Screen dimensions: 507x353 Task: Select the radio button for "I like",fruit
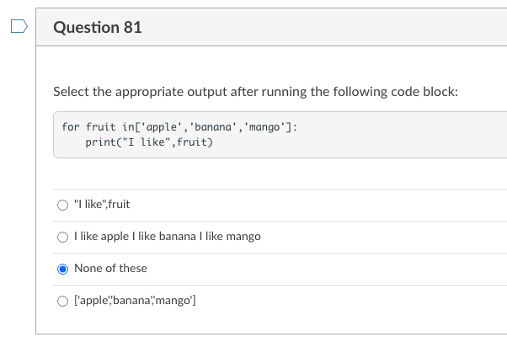[62, 205]
